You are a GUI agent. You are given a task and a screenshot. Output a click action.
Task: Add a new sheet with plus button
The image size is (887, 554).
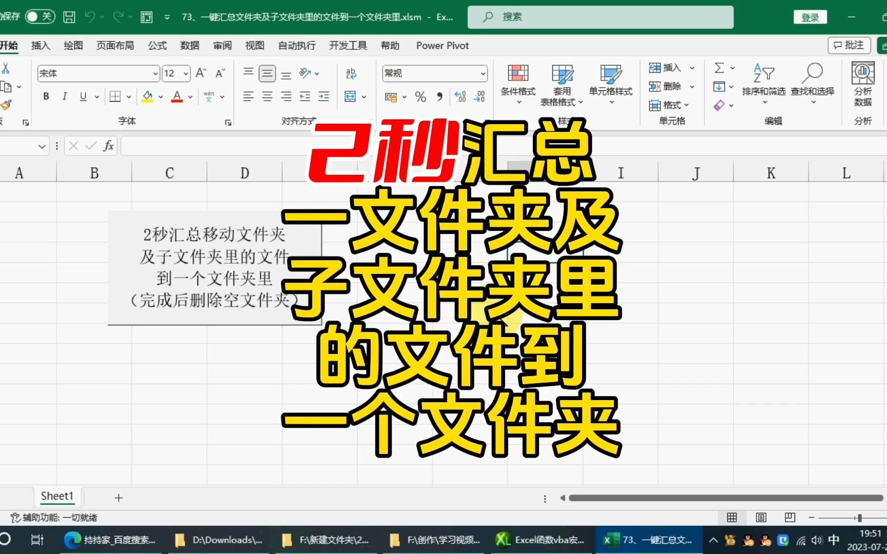click(118, 497)
